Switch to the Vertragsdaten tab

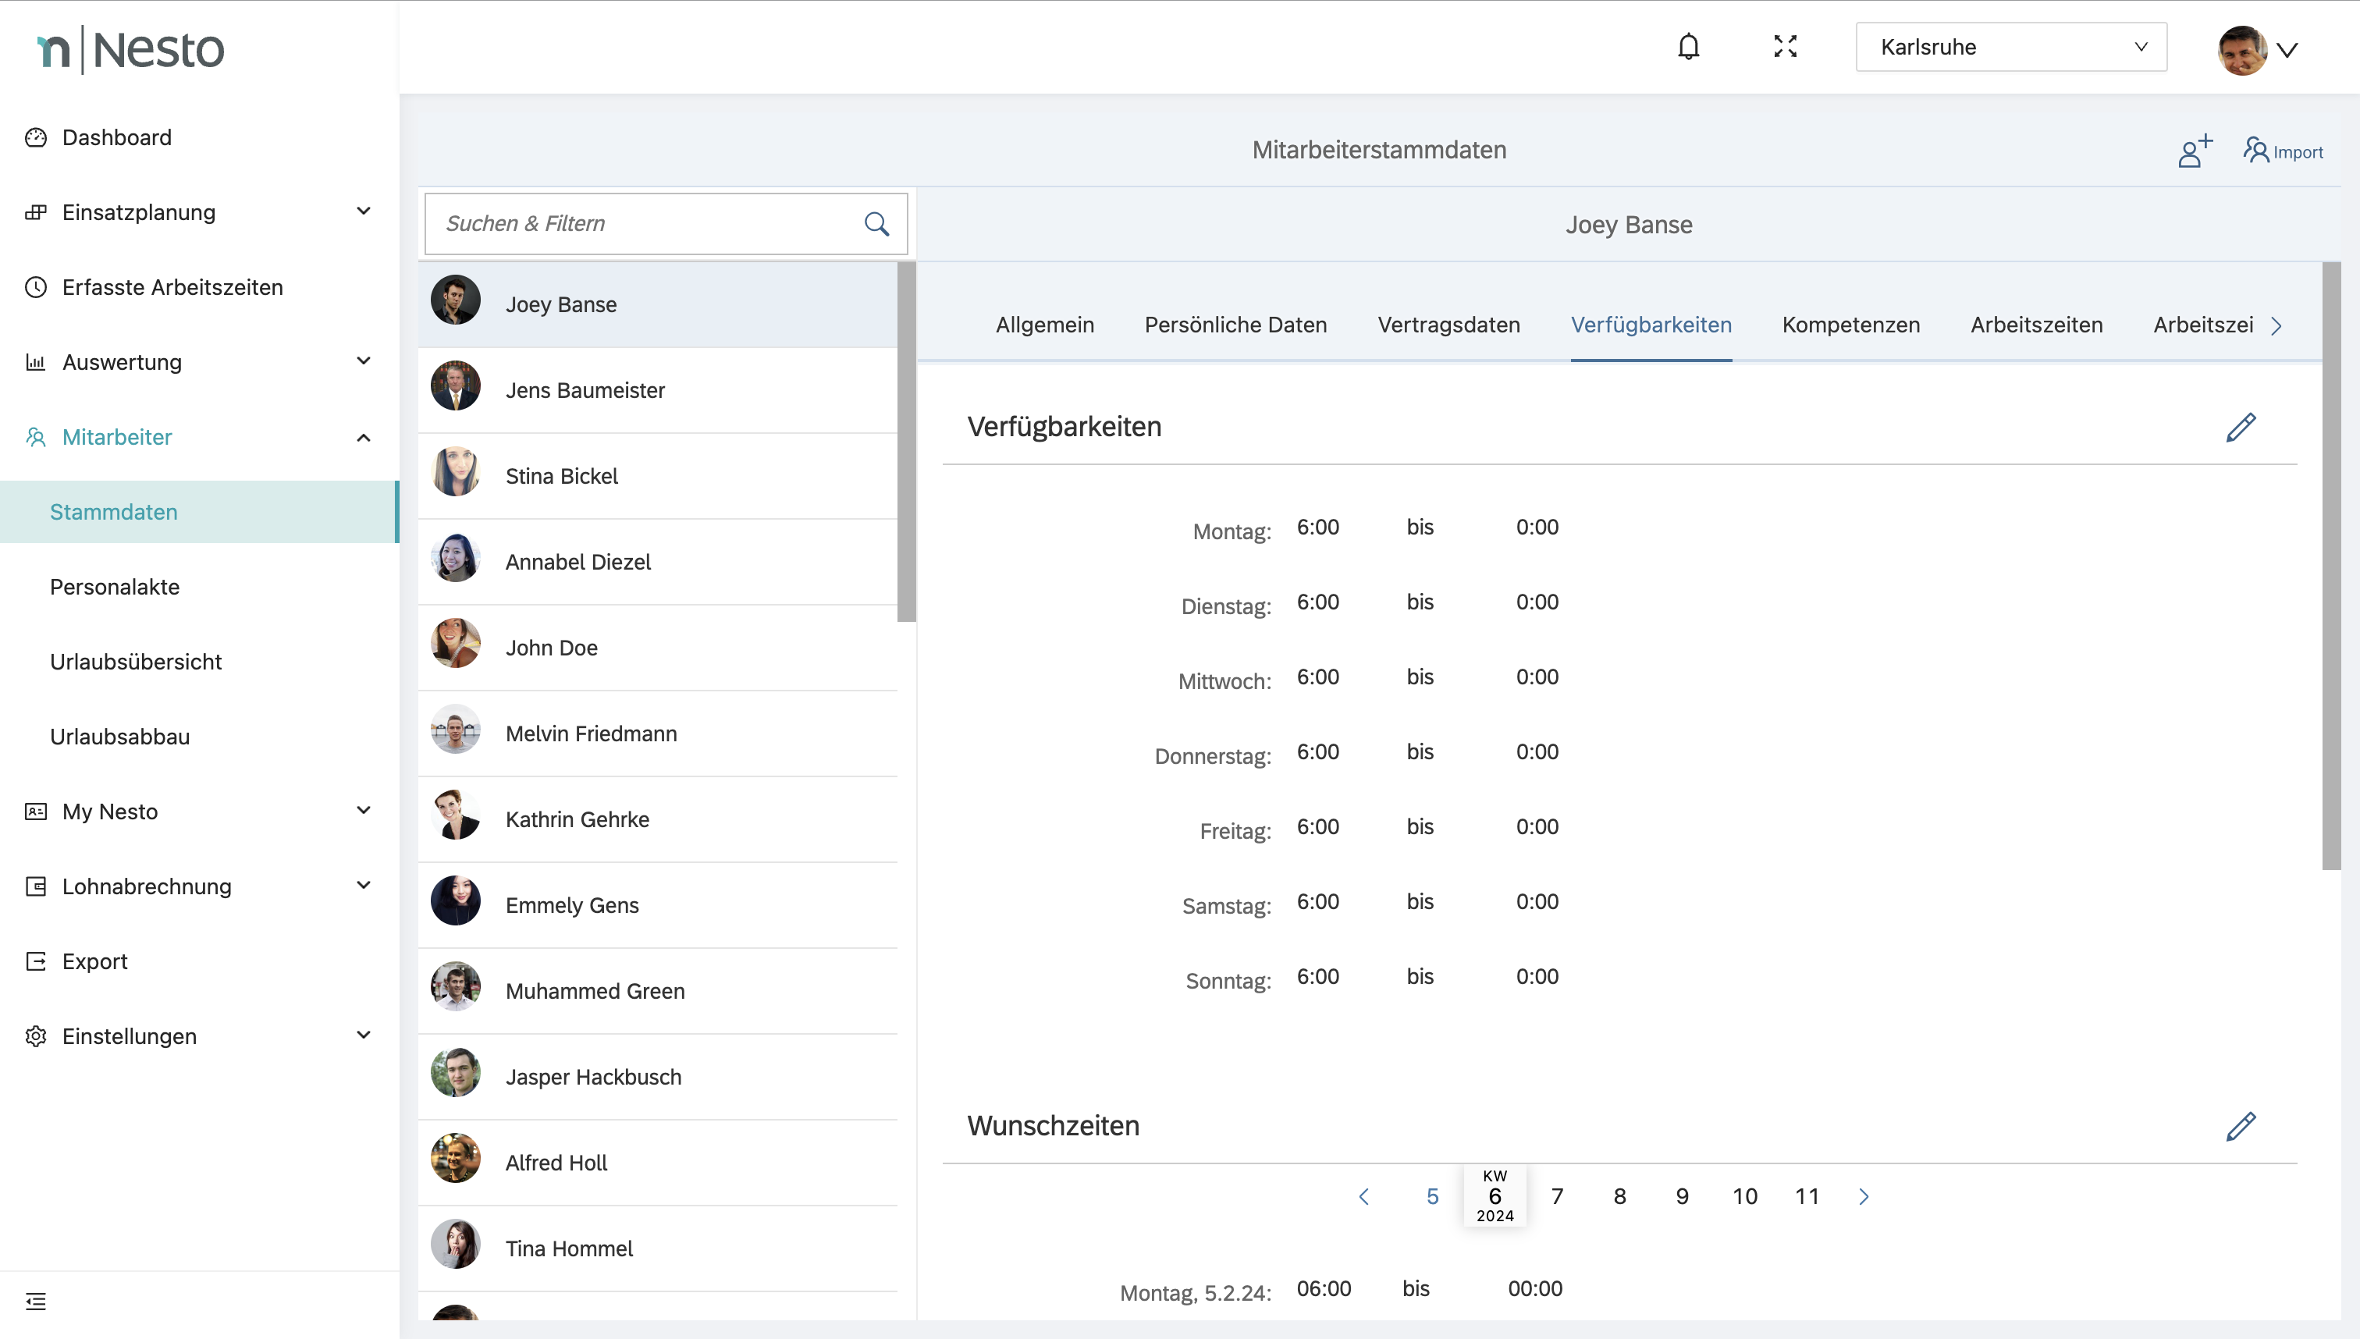pyautogui.click(x=1448, y=325)
